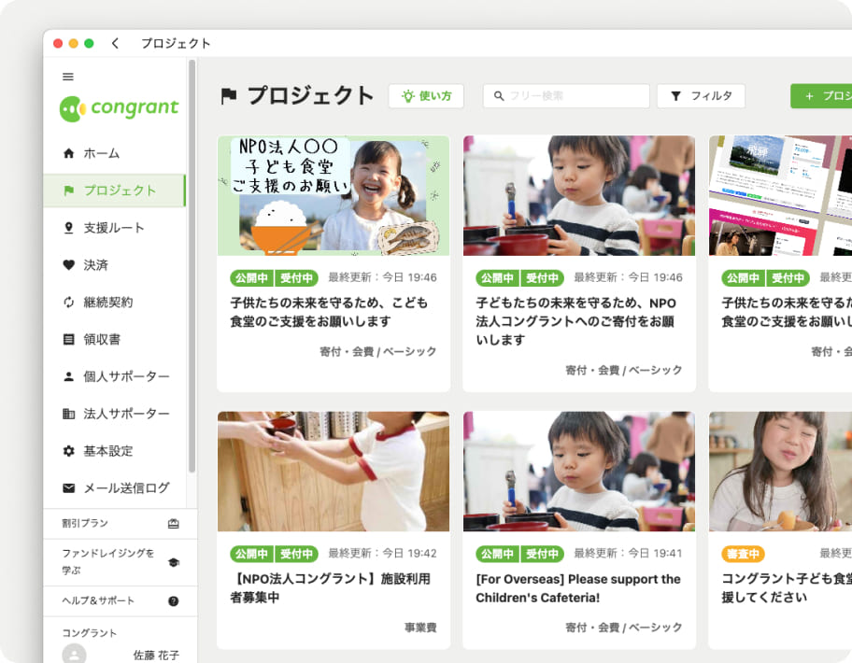Click the location pin icon for 支援ルート

68,228
